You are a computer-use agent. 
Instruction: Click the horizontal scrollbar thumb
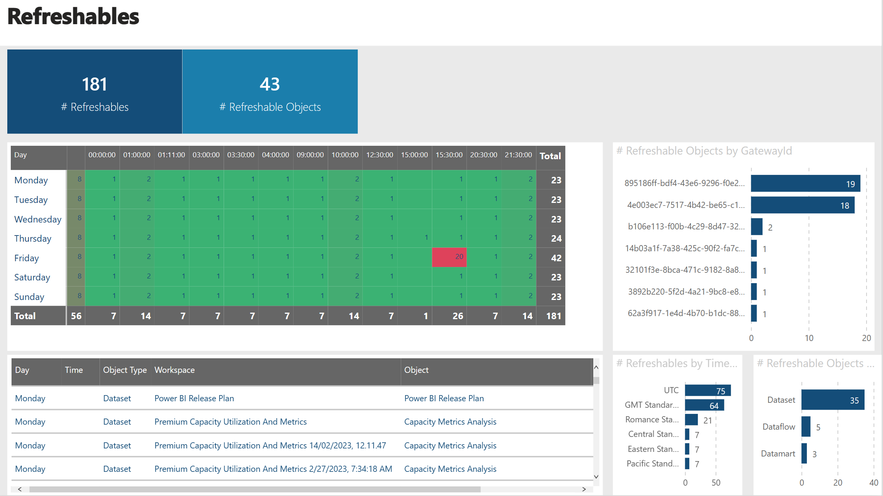[254, 489]
